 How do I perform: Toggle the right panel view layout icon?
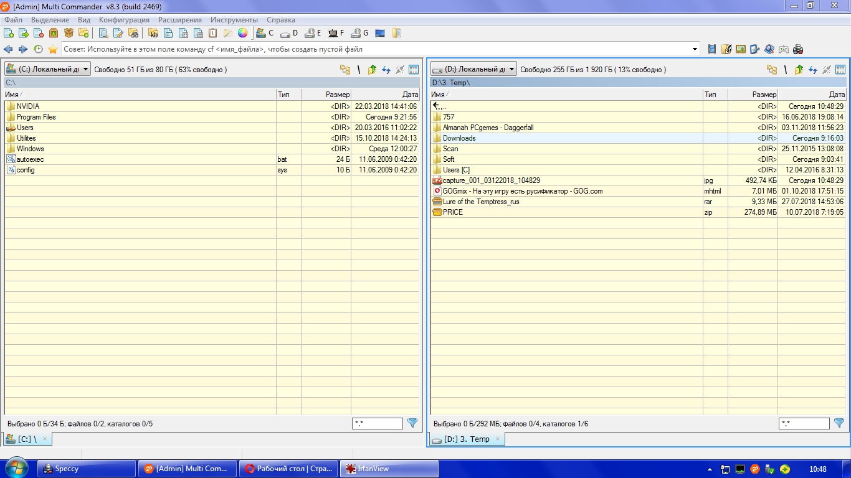[x=840, y=70]
